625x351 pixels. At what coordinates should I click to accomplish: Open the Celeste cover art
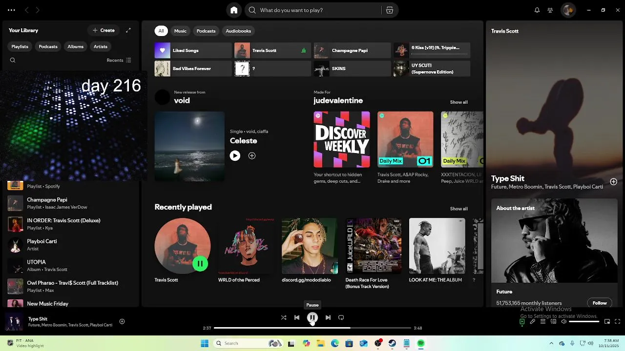pos(189,146)
